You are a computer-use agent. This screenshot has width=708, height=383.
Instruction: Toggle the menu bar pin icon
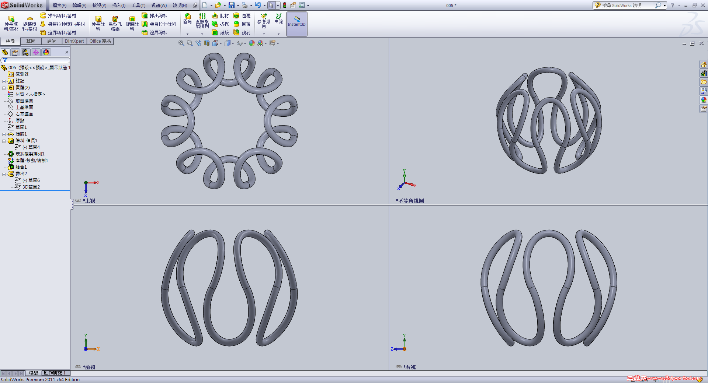coord(195,5)
